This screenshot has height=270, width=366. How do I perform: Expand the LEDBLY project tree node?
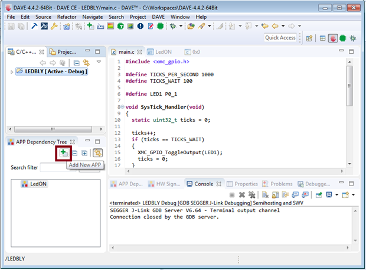[12, 71]
